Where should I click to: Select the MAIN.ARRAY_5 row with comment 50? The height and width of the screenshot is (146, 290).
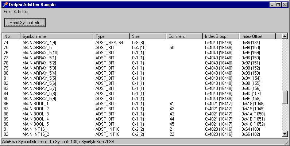[x=142, y=48]
